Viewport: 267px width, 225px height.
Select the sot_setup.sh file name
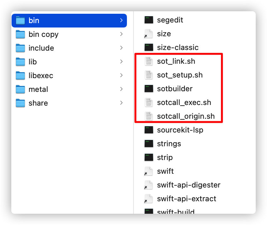[x=180, y=75]
